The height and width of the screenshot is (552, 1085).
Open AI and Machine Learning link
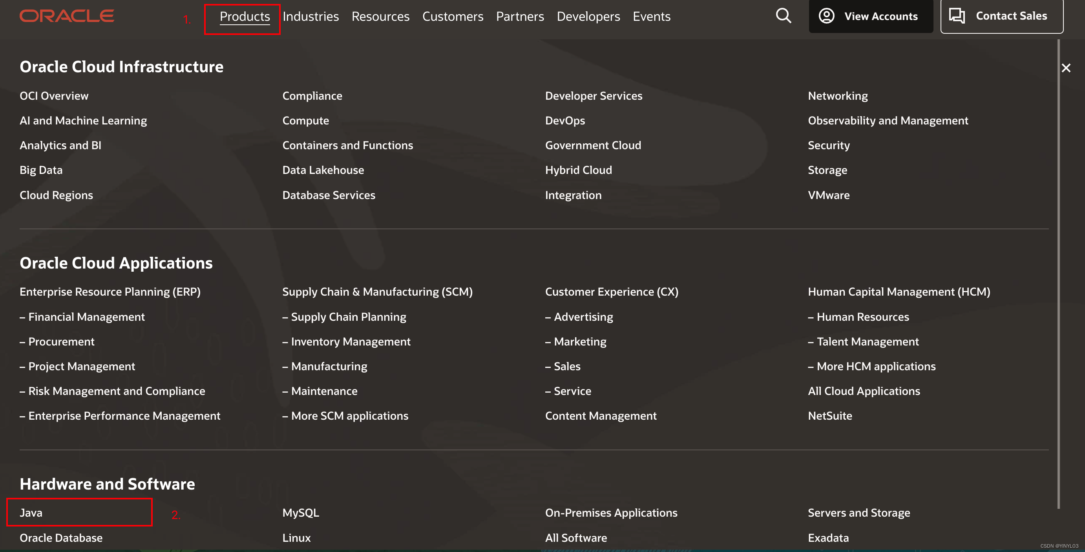(83, 121)
